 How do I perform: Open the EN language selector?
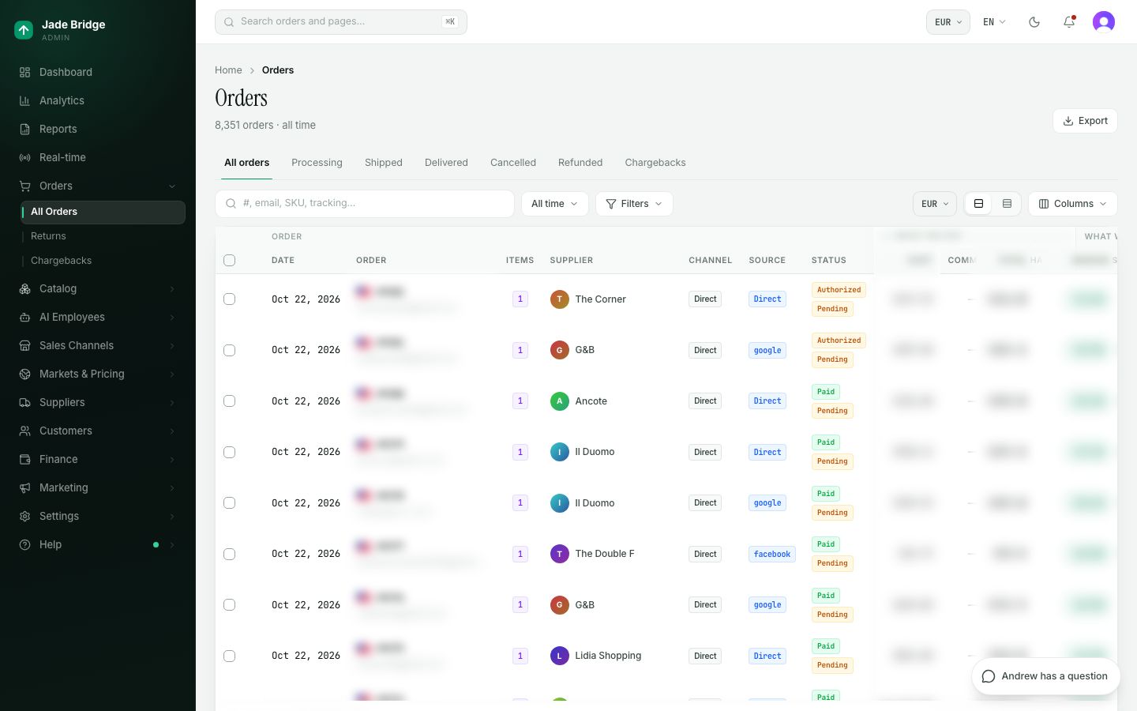click(994, 22)
